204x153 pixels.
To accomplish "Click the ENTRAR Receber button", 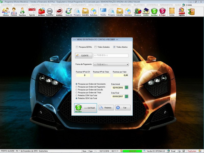I will pos(86,108).
